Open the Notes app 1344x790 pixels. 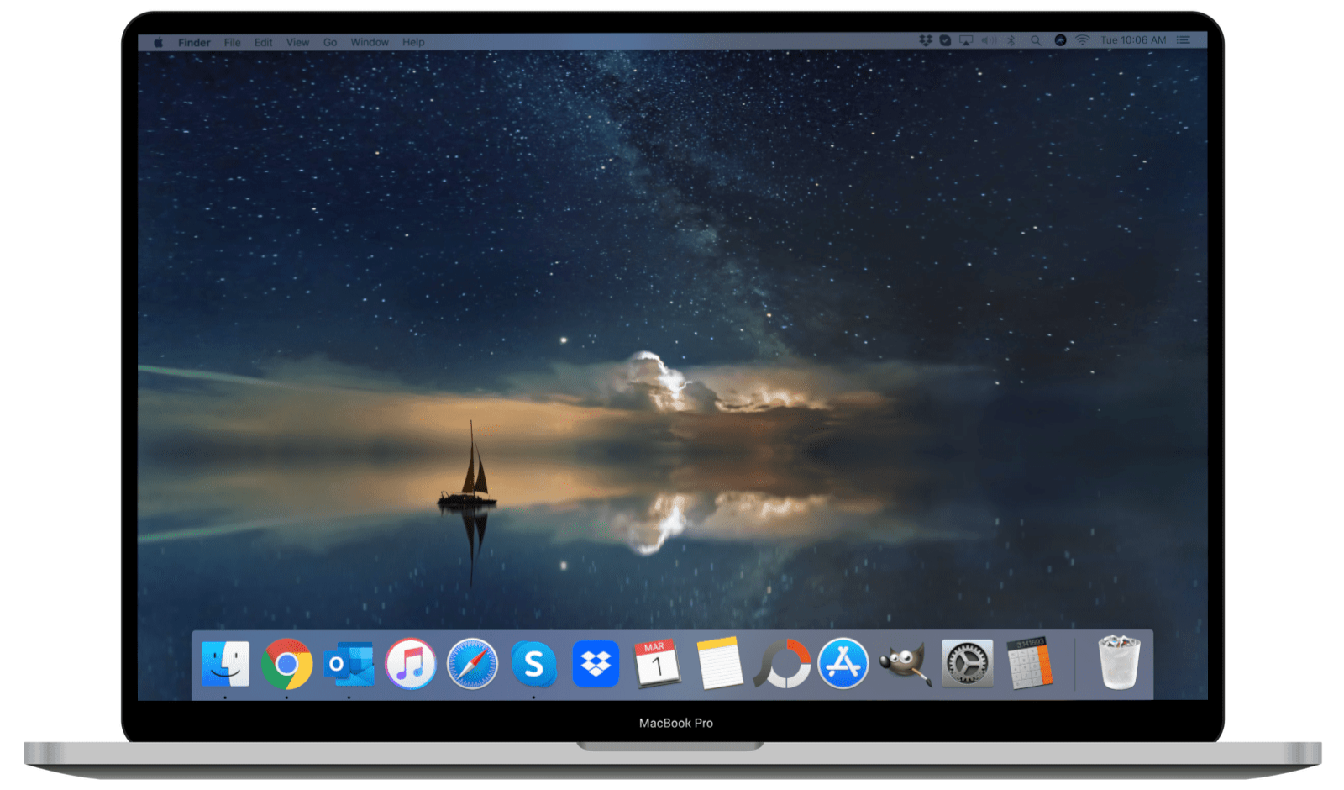pos(720,664)
